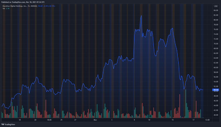221x127 pixels.
Task: Click the 64.00 price axis label
Action: [x=216, y=58]
